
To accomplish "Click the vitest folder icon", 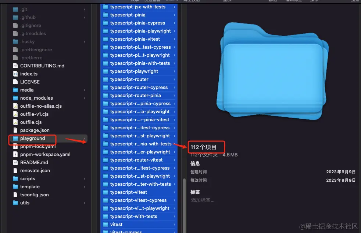I will tap(106, 225).
